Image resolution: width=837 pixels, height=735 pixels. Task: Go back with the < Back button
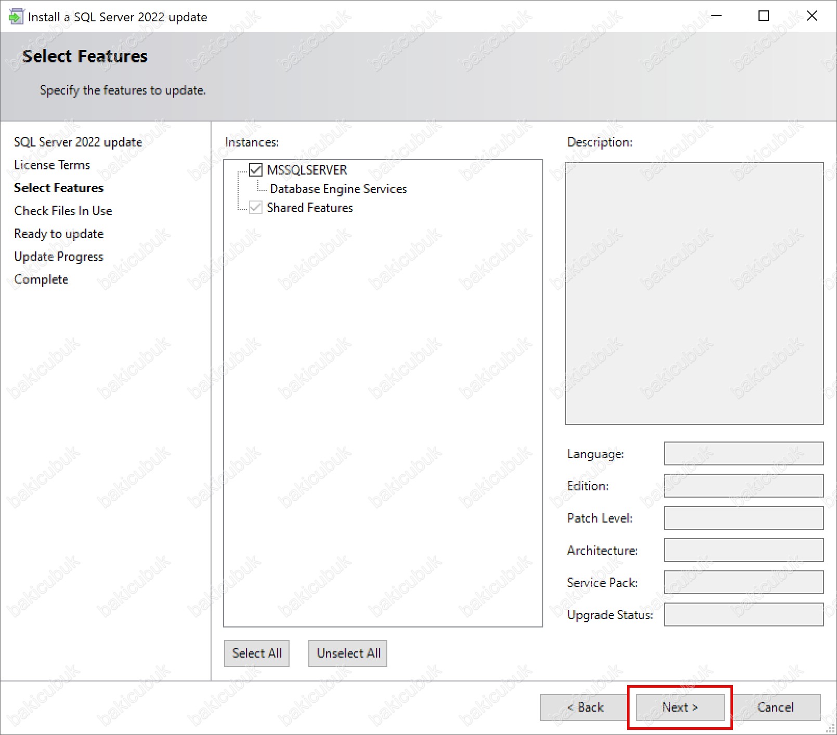(585, 707)
